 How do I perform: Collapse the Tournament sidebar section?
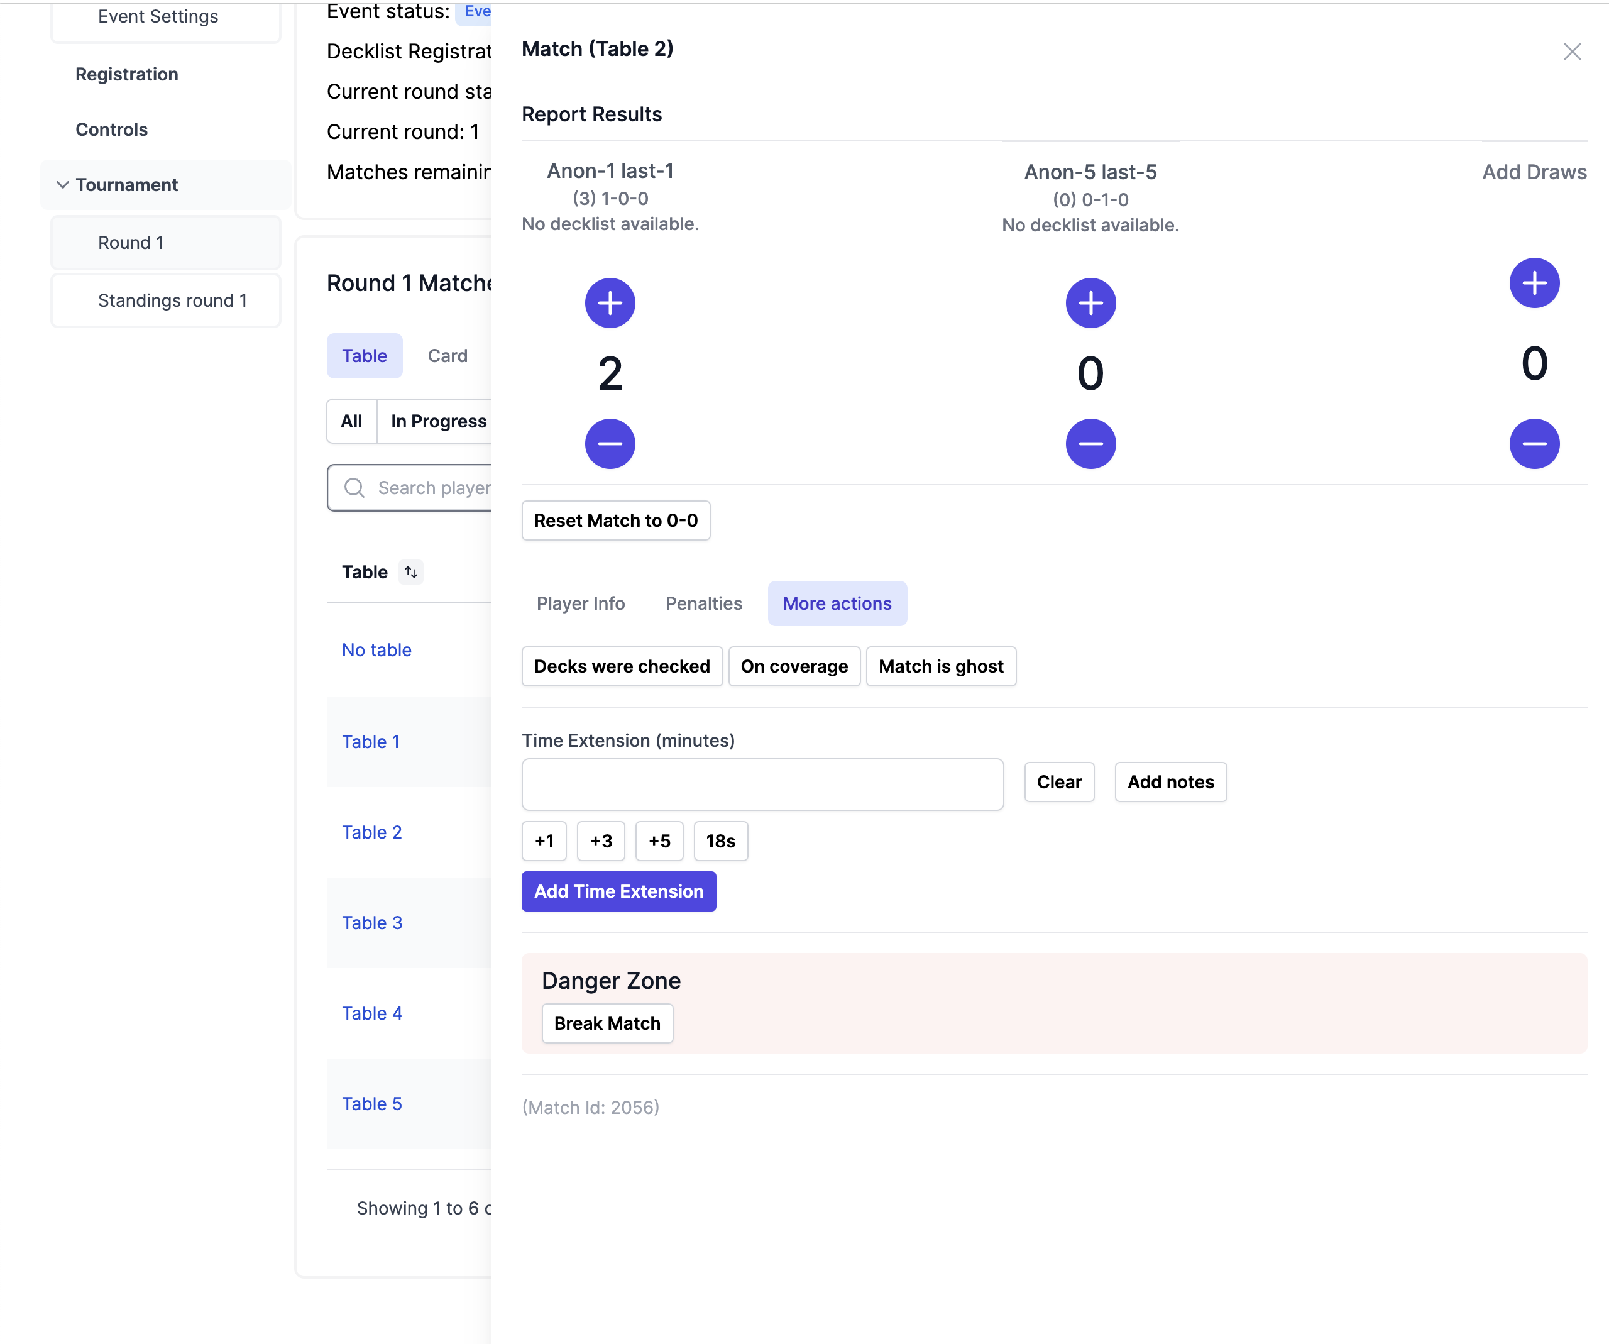[63, 185]
